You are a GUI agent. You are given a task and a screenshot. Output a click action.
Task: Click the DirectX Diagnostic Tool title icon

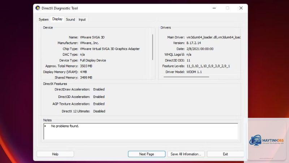pyautogui.click(x=38, y=8)
